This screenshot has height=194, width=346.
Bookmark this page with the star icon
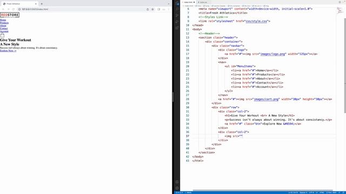(x=152, y=9)
